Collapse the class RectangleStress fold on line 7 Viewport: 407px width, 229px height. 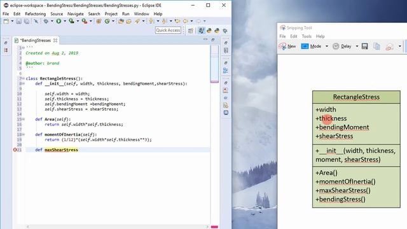[x=23, y=78]
